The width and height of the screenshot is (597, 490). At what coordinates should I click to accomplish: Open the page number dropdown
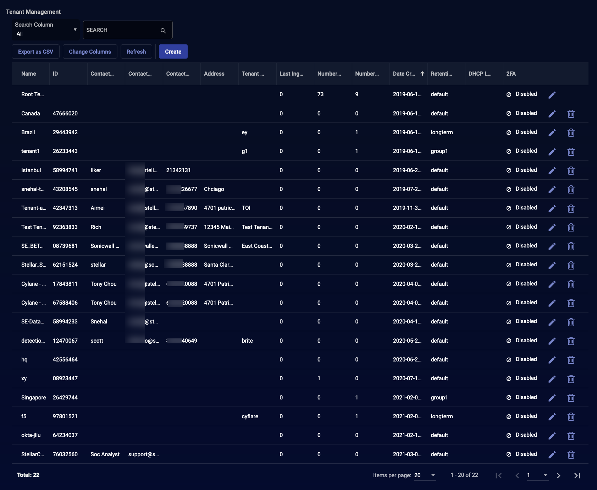coord(537,475)
